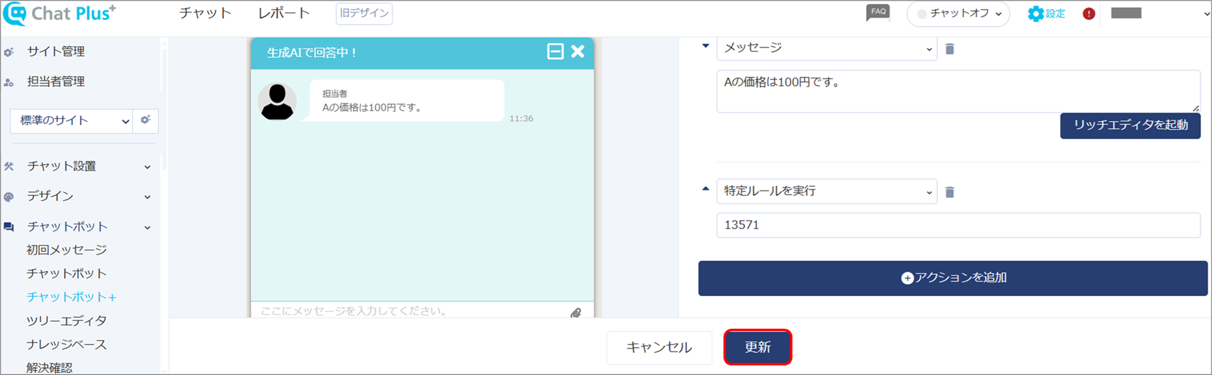Click the settings gear icon
This screenshot has height=375, width=1212.
click(x=1035, y=14)
